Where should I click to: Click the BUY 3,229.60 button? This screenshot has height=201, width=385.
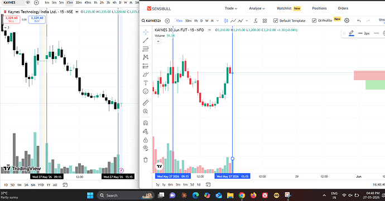[x=37, y=19]
